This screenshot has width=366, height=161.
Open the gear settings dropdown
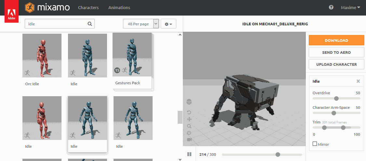[168, 24]
